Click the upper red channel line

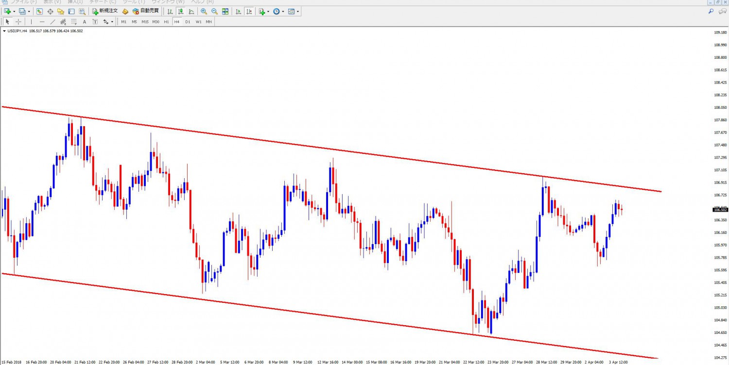coord(330,149)
